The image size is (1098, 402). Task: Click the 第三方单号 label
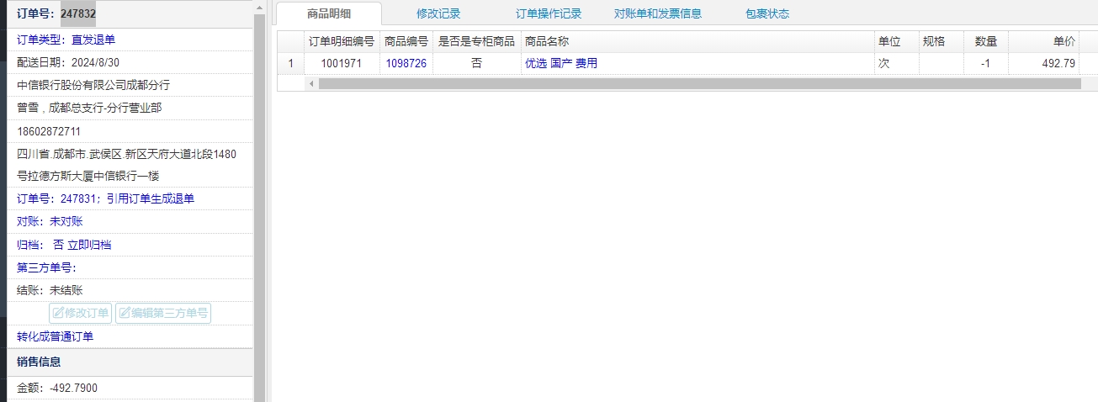tap(46, 267)
